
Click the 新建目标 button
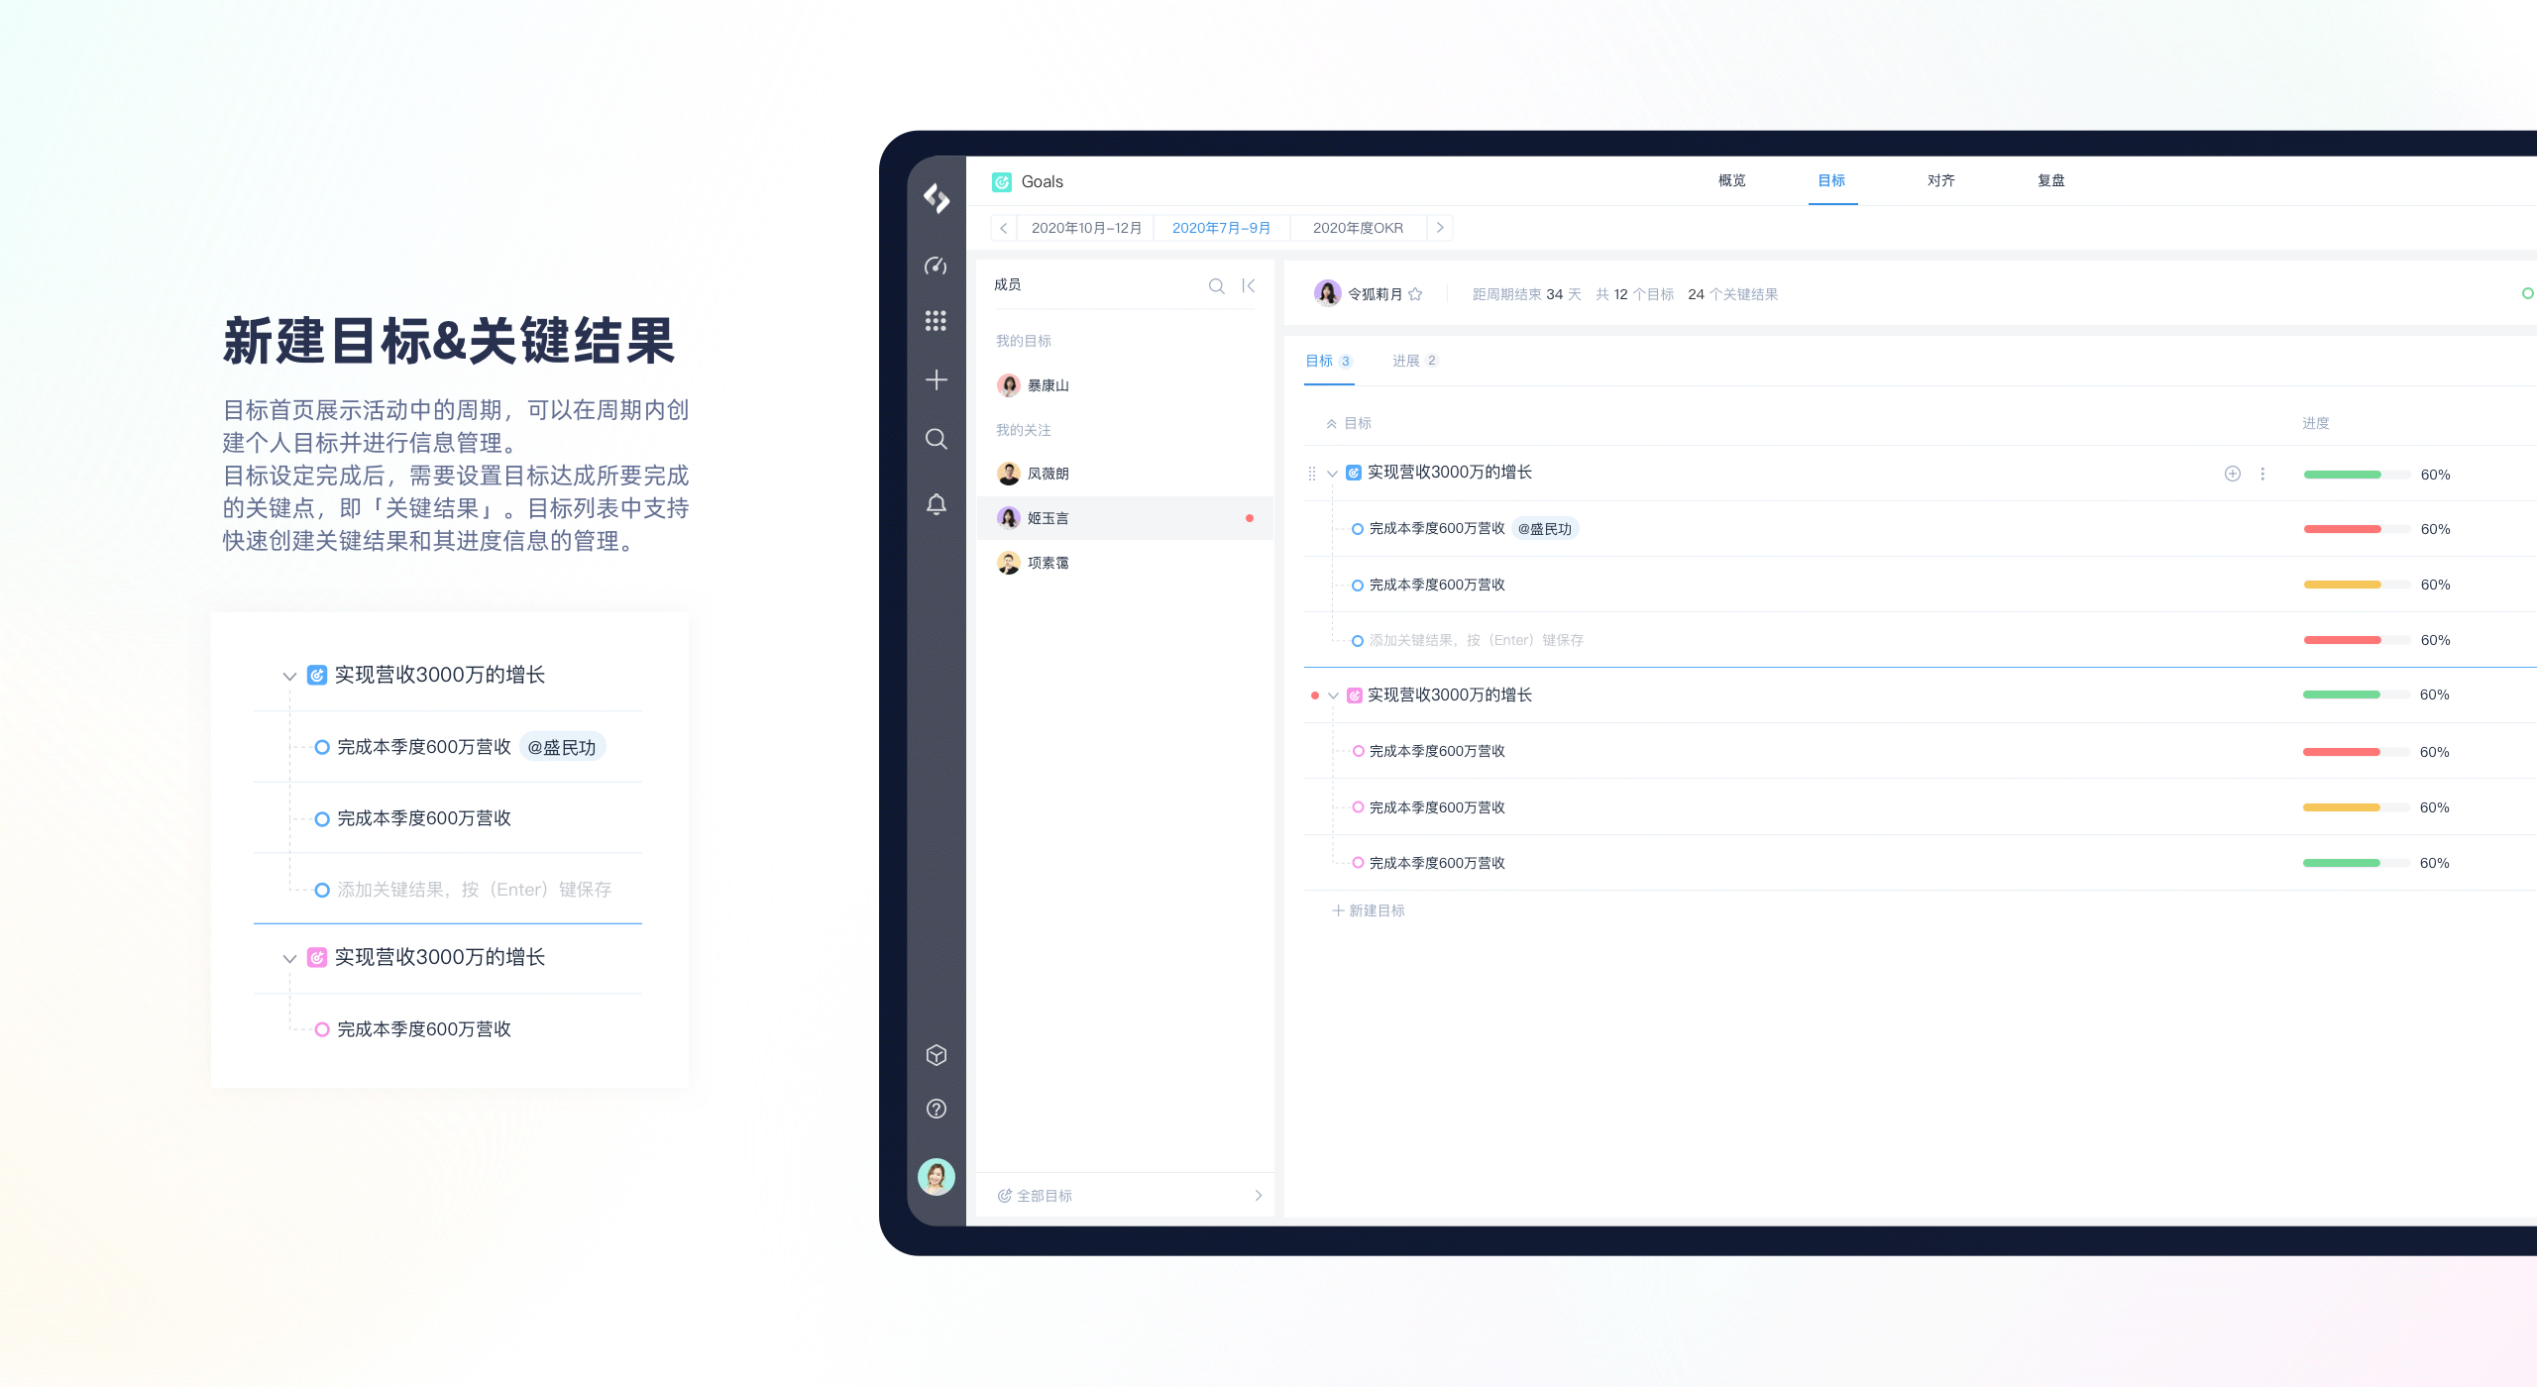(1369, 910)
